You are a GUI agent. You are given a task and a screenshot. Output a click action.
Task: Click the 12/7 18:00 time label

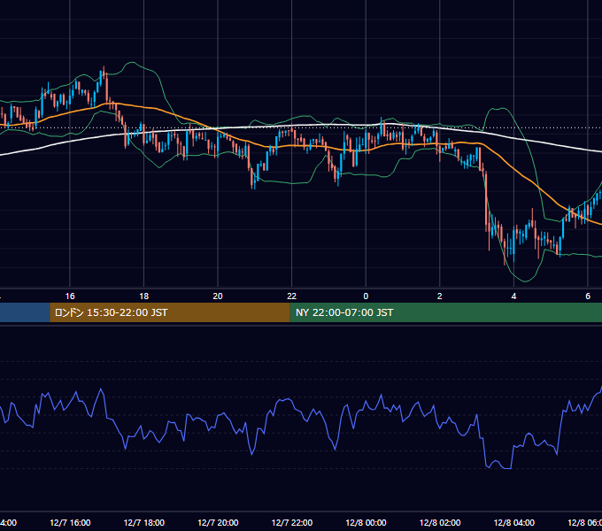(x=144, y=522)
